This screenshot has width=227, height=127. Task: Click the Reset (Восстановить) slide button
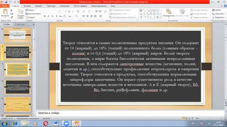(33, 14)
